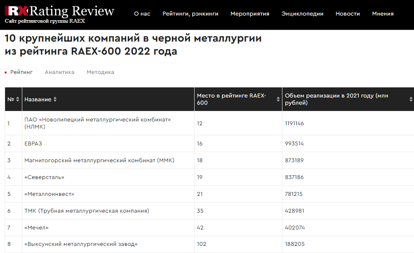Click sales value 402074
Screen dimensions: 414x253
click(295, 227)
